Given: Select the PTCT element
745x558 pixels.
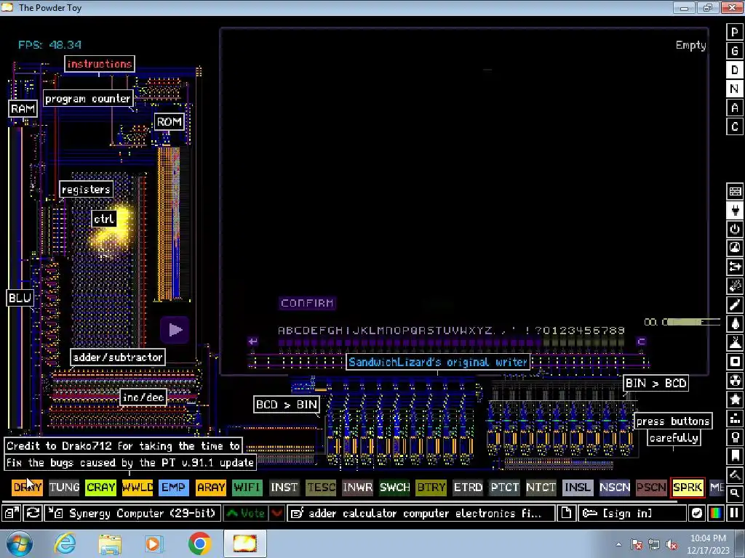Looking at the screenshot, I should pyautogui.click(x=505, y=488).
